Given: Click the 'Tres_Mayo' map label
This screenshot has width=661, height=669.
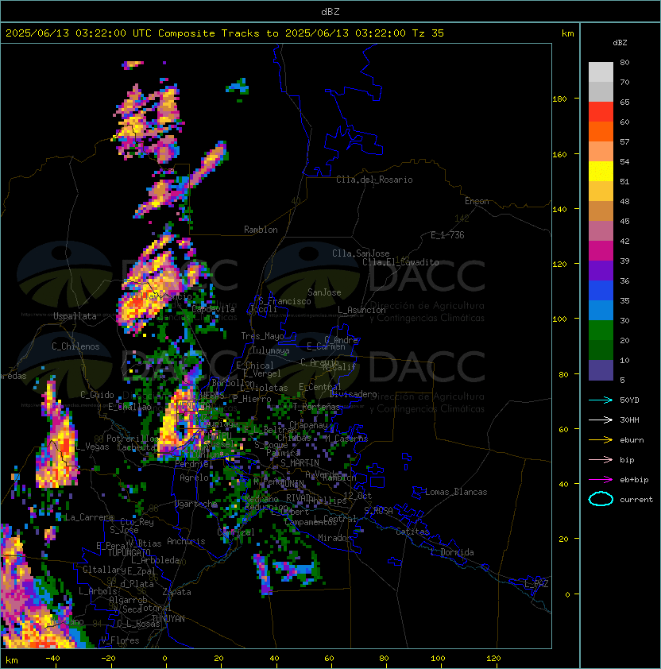Looking at the screenshot, I should click(262, 336).
